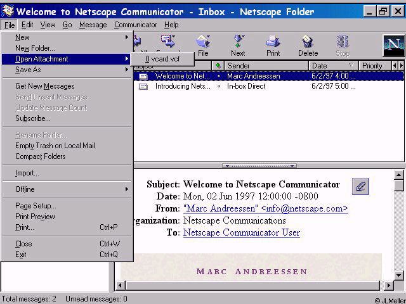This screenshot has height=304, width=406.
Task: Click horizontal scroll right arrow in message pane
Action: (x=388, y=286)
